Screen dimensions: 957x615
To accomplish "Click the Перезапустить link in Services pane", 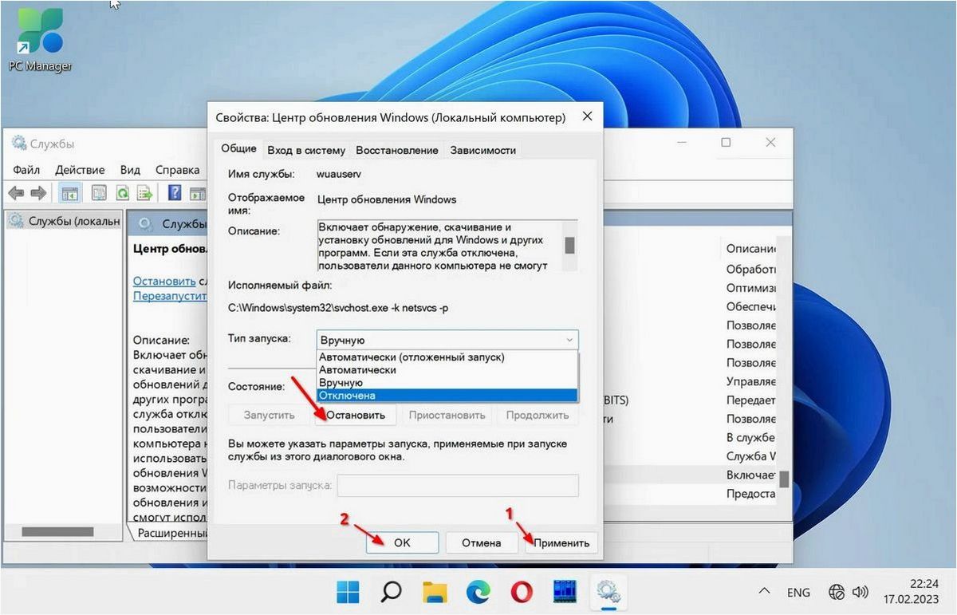I will [170, 295].
